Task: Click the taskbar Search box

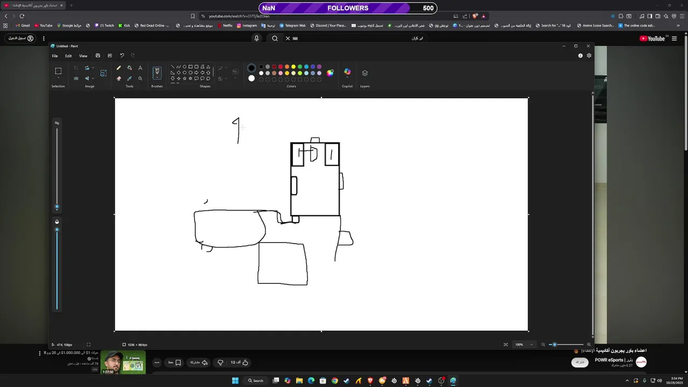Action: 256,381
